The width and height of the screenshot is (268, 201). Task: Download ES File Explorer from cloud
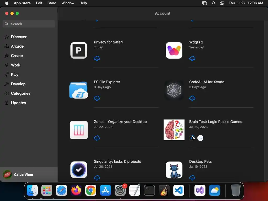[x=97, y=98]
